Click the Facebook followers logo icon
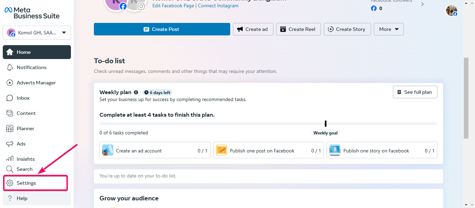 coord(374,8)
